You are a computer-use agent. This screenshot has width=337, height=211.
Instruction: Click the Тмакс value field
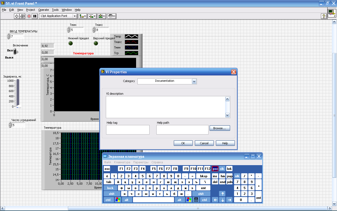coord(102,30)
